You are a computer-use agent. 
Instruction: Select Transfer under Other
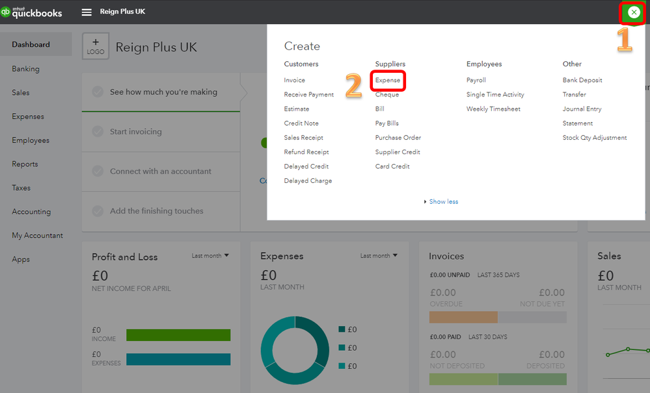point(574,94)
